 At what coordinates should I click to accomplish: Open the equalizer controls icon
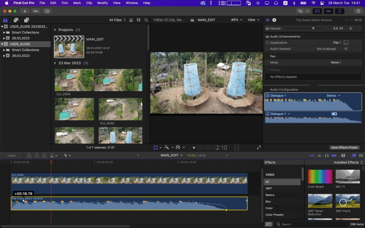(x=346, y=43)
